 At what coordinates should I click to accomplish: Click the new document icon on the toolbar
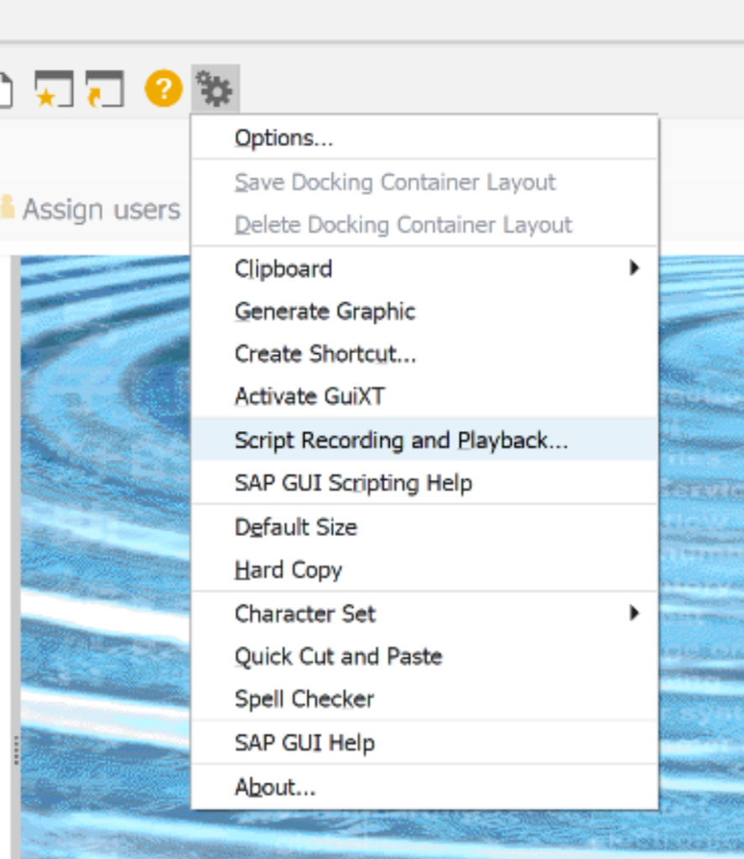pos(5,87)
